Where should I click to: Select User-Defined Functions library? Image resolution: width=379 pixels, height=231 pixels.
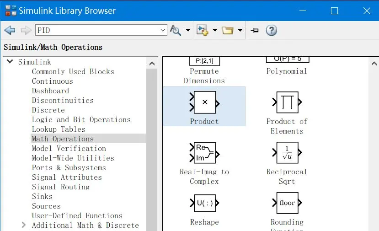coord(77,215)
